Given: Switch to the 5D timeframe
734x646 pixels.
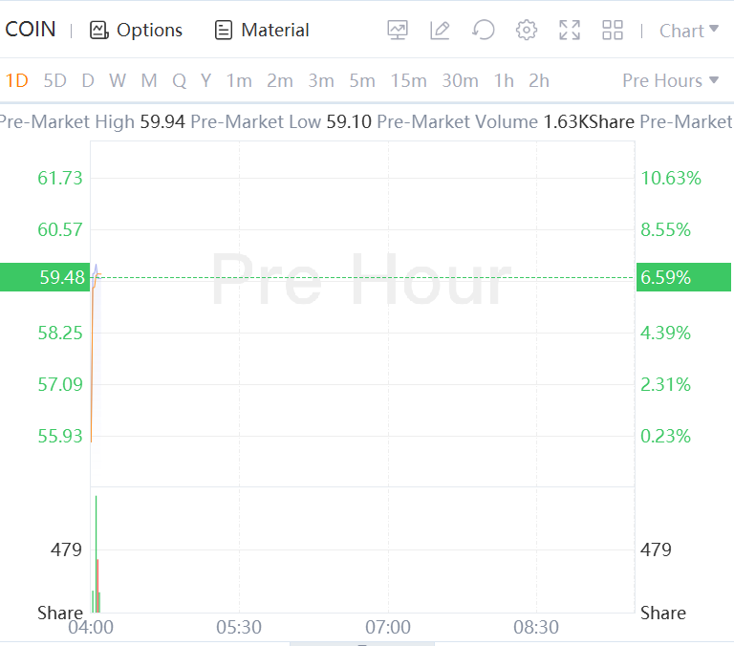Looking at the screenshot, I should click(x=55, y=80).
